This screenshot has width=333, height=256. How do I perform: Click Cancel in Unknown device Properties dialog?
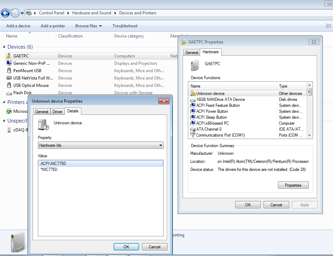click(x=154, y=247)
